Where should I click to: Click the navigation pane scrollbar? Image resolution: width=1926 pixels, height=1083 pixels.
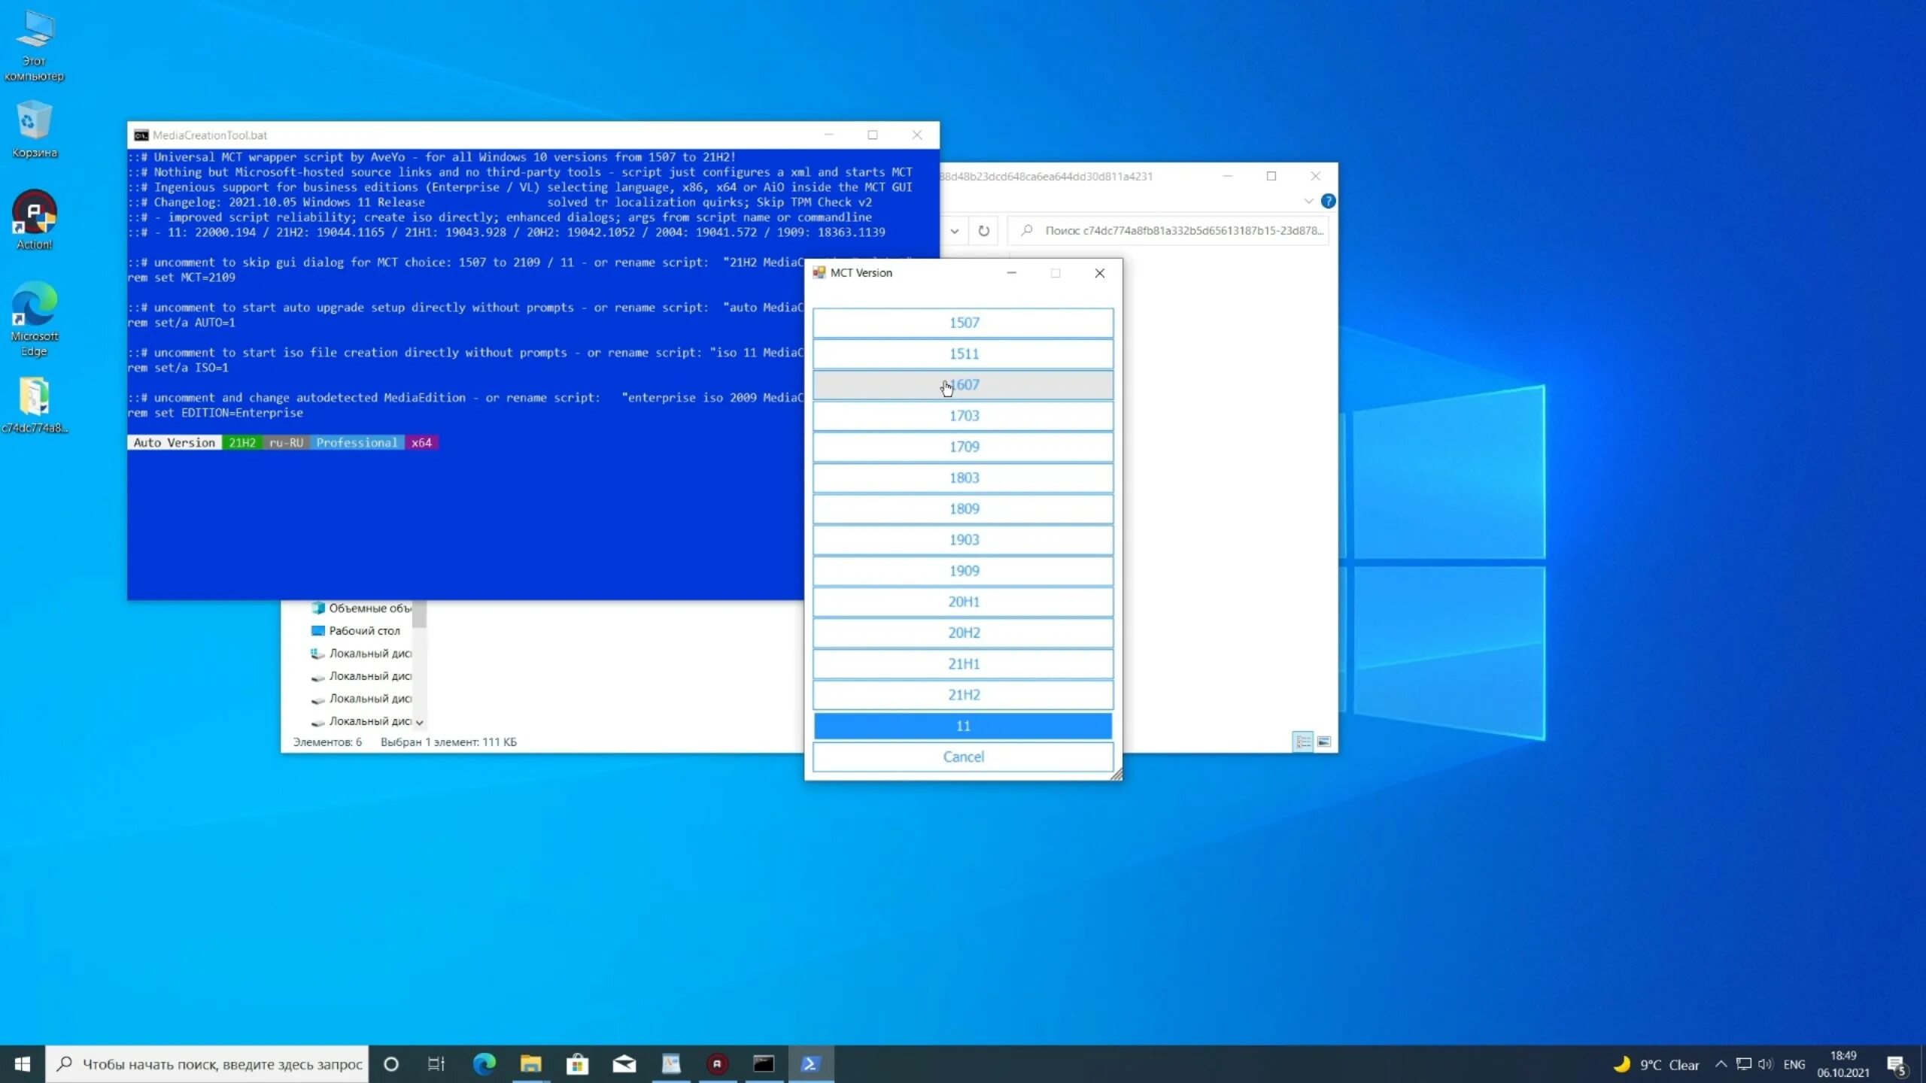click(x=419, y=662)
